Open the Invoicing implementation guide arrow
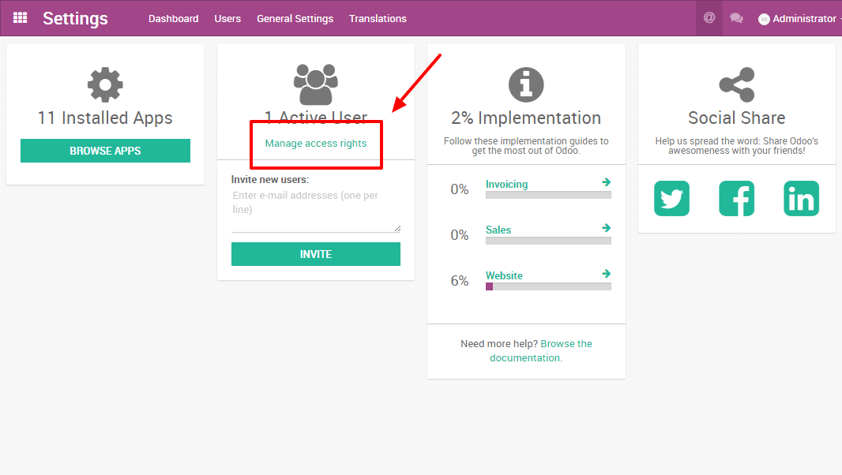 [607, 181]
